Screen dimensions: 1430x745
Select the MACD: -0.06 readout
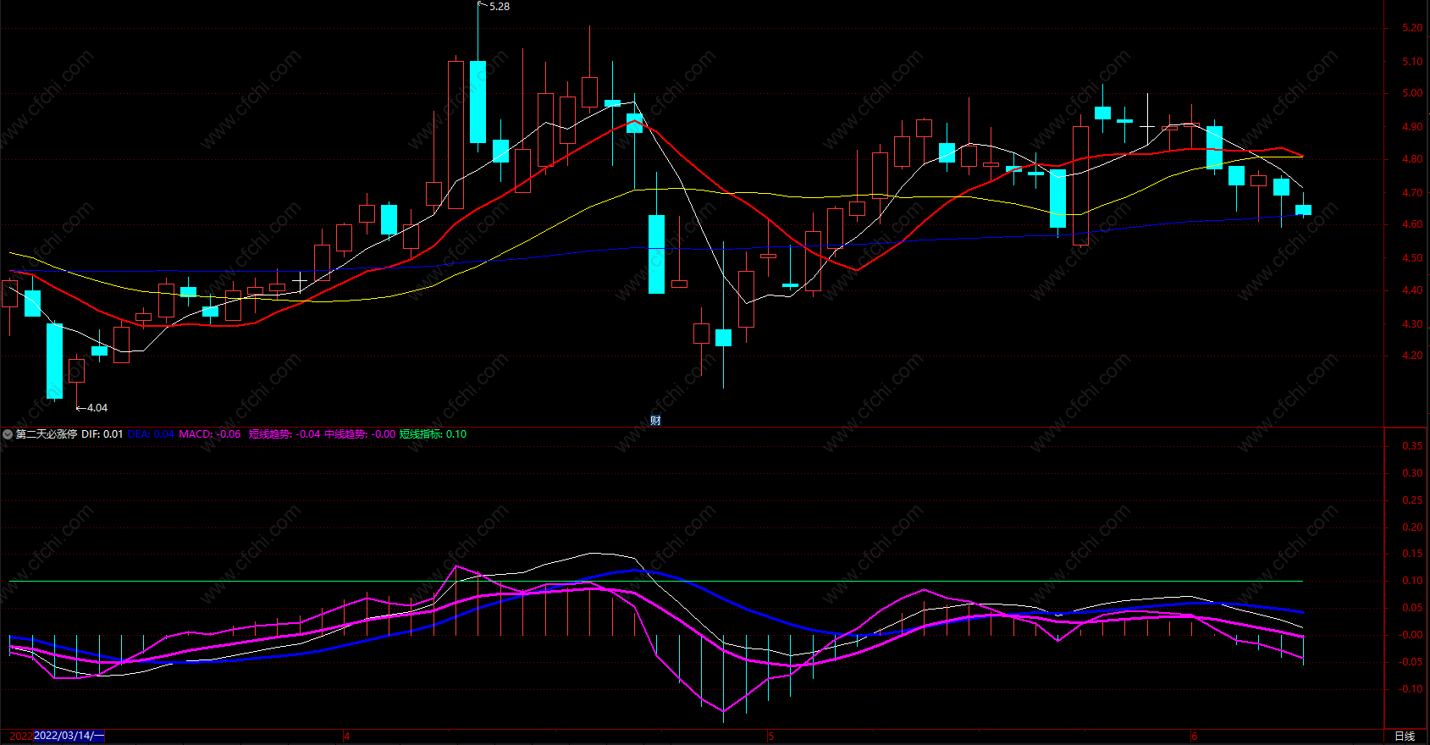pos(210,434)
